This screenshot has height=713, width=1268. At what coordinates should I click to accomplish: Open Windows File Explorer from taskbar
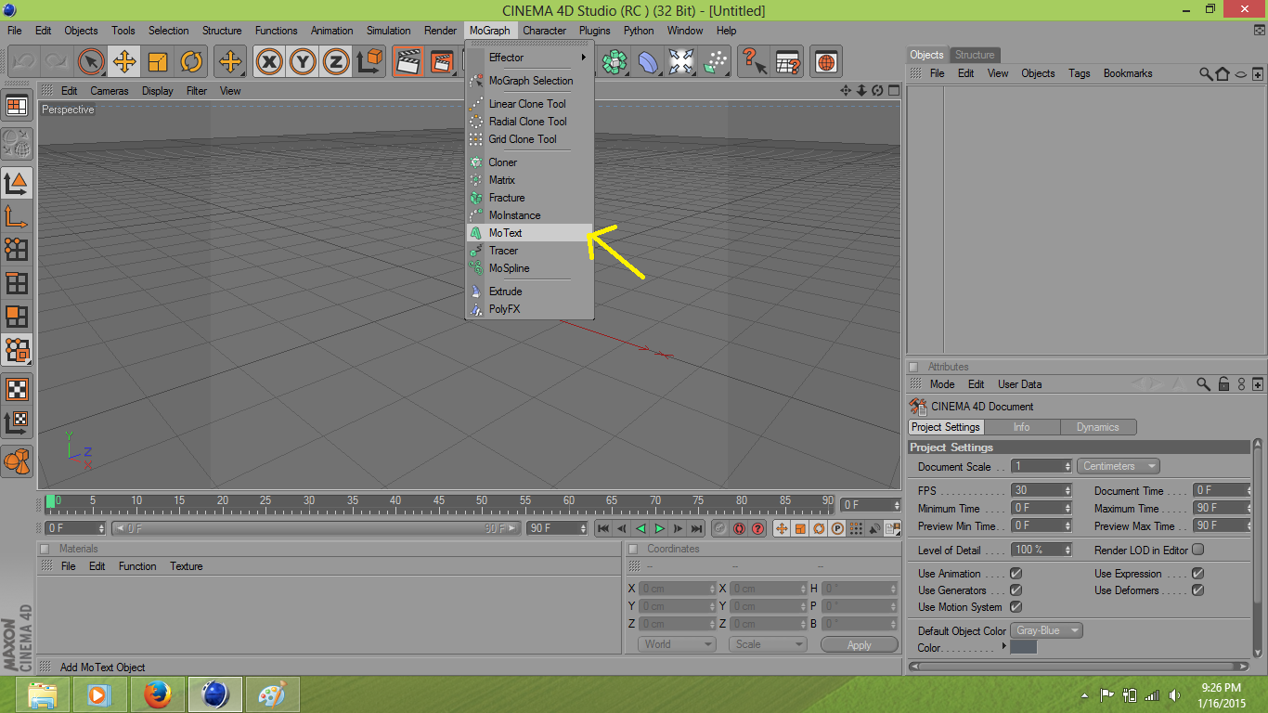pos(43,694)
